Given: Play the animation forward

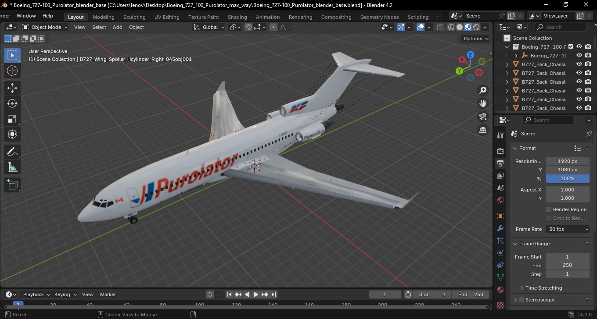Looking at the screenshot, I should (x=256, y=294).
